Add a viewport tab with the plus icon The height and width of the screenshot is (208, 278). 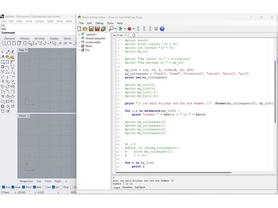66,181
